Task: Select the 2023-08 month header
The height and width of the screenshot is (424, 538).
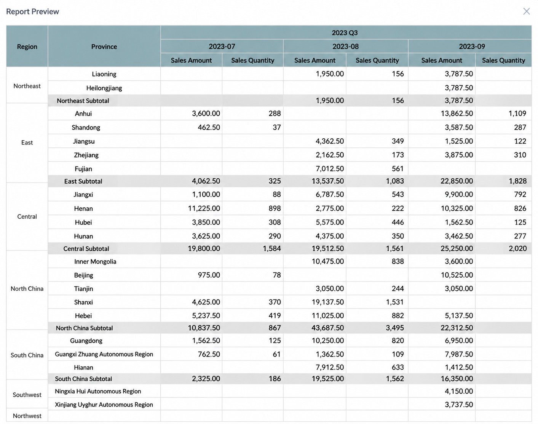Action: click(346, 46)
